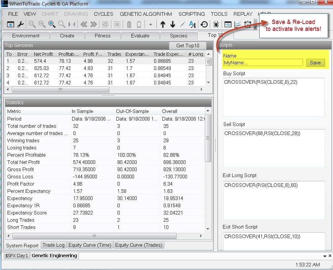Image resolution: width=333 pixels, height=270 pixels.
Task: Open the Equity Curve (Trades) tab
Action: [139, 245]
